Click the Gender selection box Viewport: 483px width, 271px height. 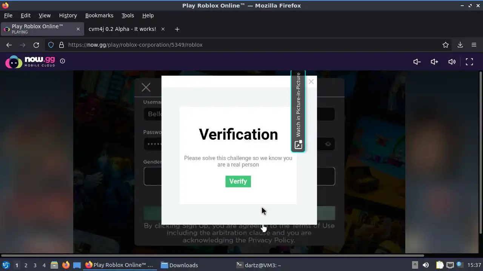(239, 177)
